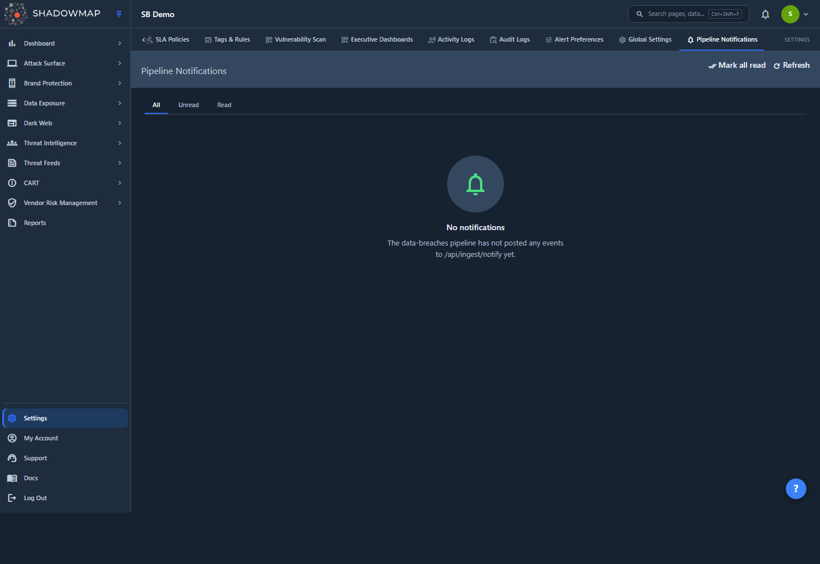The image size is (820, 564).
Task: Open the Vulnerability Scan tab
Action: (296, 40)
